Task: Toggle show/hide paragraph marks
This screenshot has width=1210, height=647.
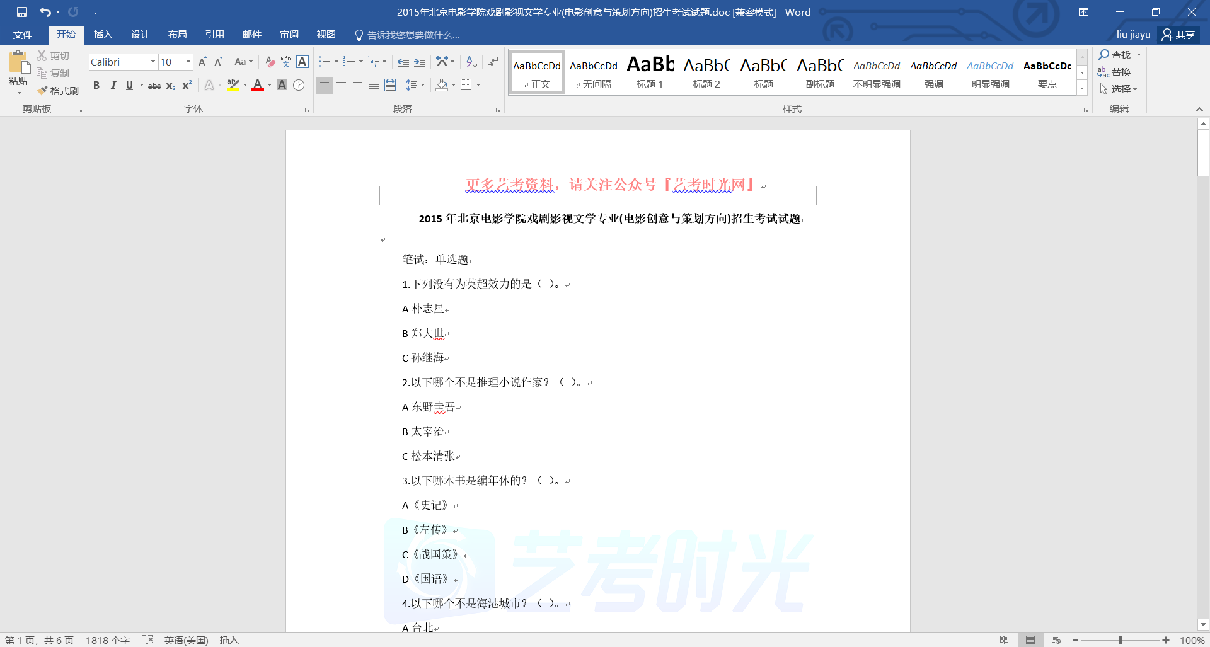Action: [x=493, y=62]
